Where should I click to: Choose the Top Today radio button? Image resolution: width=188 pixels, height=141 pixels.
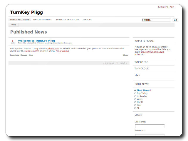[x=135, y=93]
